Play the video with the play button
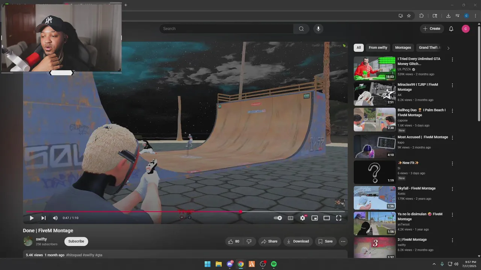This screenshot has height=270, width=481. point(32,218)
